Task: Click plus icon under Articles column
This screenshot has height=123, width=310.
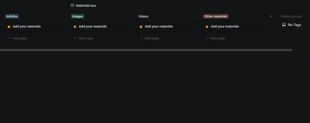Action: point(10,38)
